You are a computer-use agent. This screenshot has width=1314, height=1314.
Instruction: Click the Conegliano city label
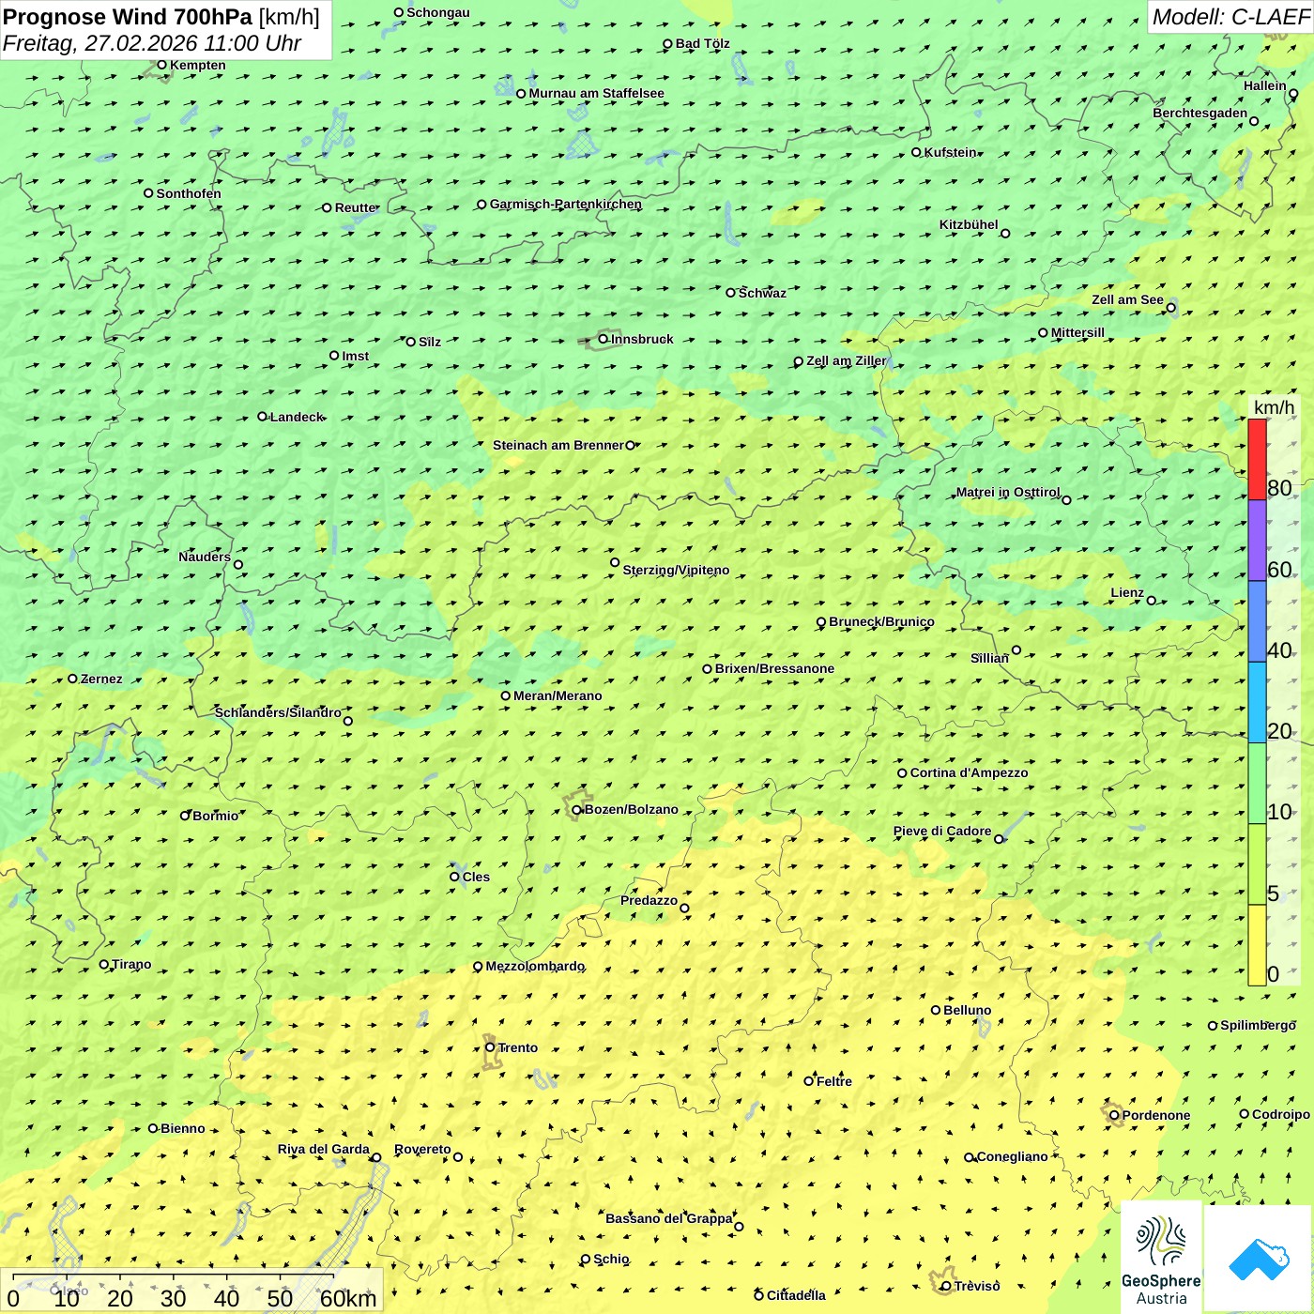[x=1013, y=1156]
